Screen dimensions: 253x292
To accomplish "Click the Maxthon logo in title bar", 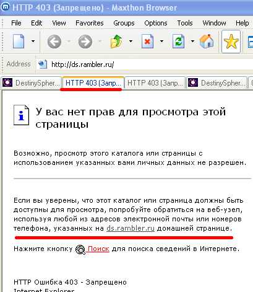I will pos(5,7).
